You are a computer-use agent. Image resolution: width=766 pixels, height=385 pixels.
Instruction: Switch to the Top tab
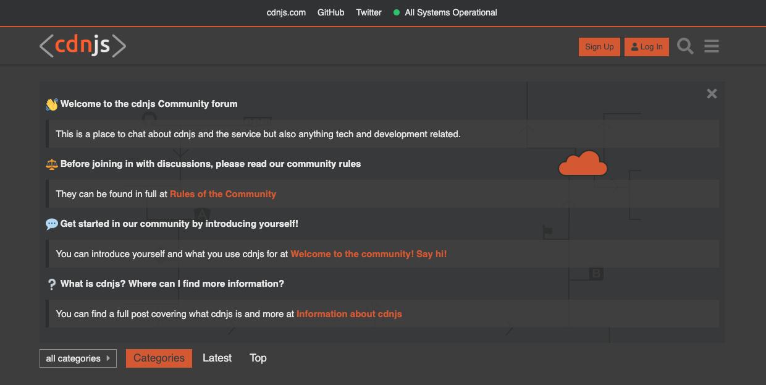point(258,358)
